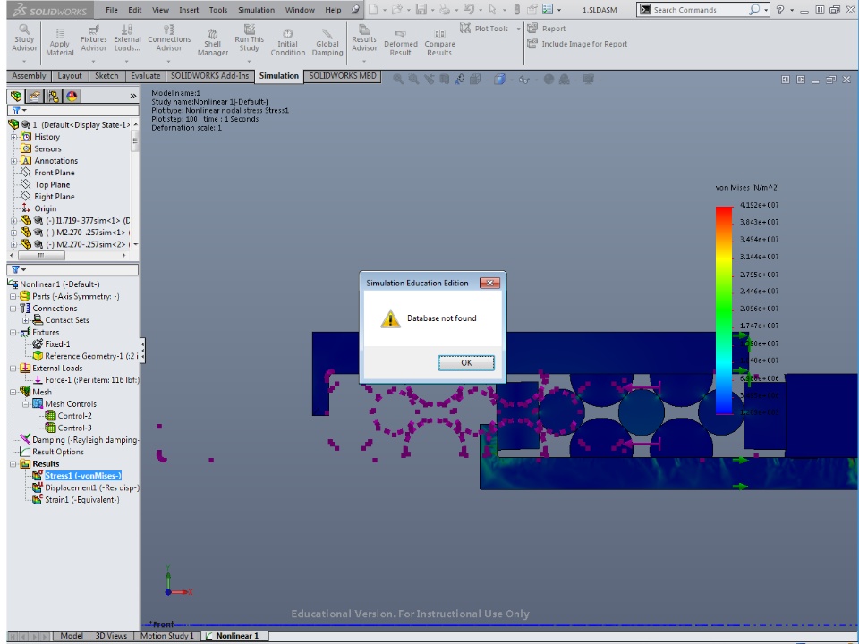Click the 4.192e+007 legend maximum value
Screen dimensions: 859x644
[x=760, y=205]
